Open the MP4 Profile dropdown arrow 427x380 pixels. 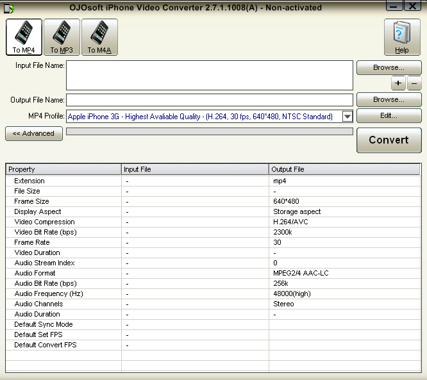click(x=347, y=117)
